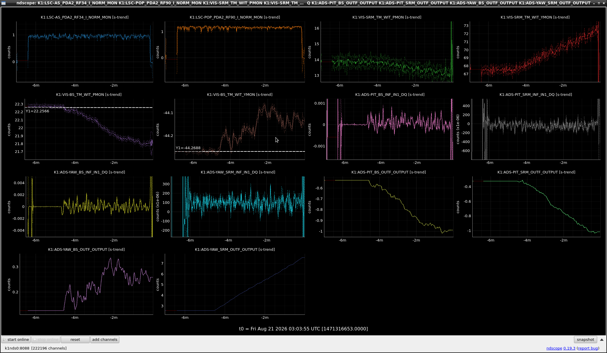Viewport: 607px width, 353px height.
Task: Click the K1:VIS-BS_TM_WIT_YMON plot title
Action: pos(239,95)
